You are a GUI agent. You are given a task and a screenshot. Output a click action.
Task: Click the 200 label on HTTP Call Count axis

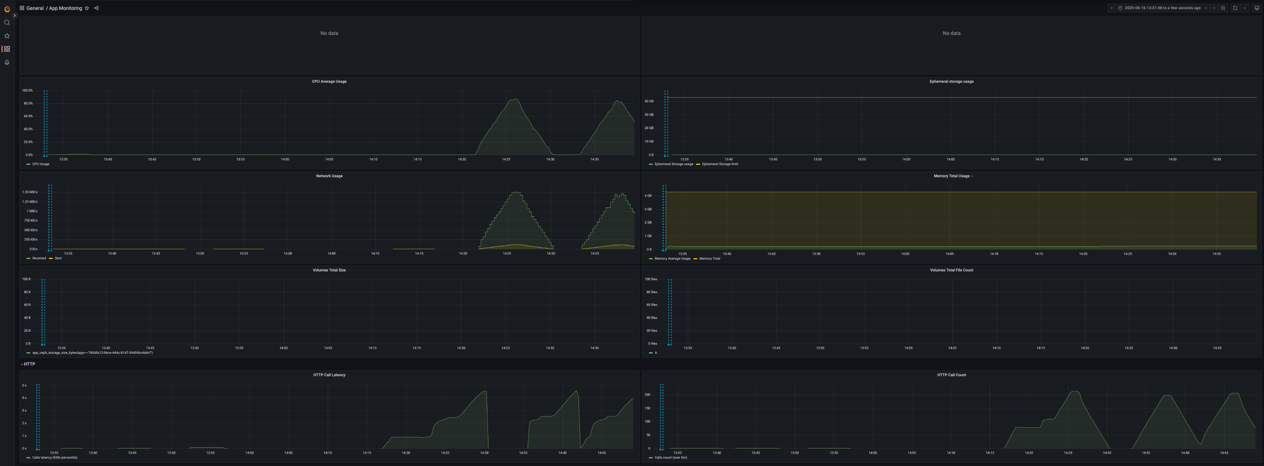coord(647,395)
